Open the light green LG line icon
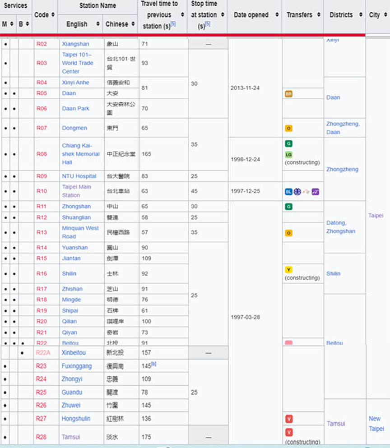Image resolution: width=390 pixels, height=448 pixels. pyautogui.click(x=289, y=155)
